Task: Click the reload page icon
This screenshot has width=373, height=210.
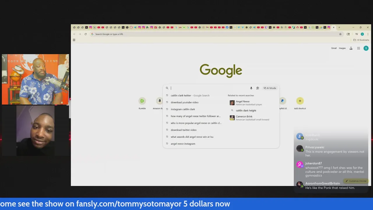Action: (85, 34)
